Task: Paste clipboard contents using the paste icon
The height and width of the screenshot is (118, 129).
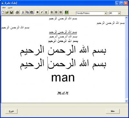Action: pyautogui.click(x=32, y=12)
